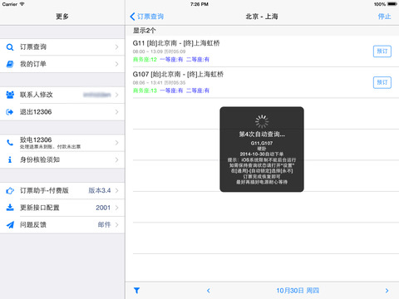Screen dimensions: 399x299
Task: Select the 退出12306 menu entry
Action: [62, 112]
